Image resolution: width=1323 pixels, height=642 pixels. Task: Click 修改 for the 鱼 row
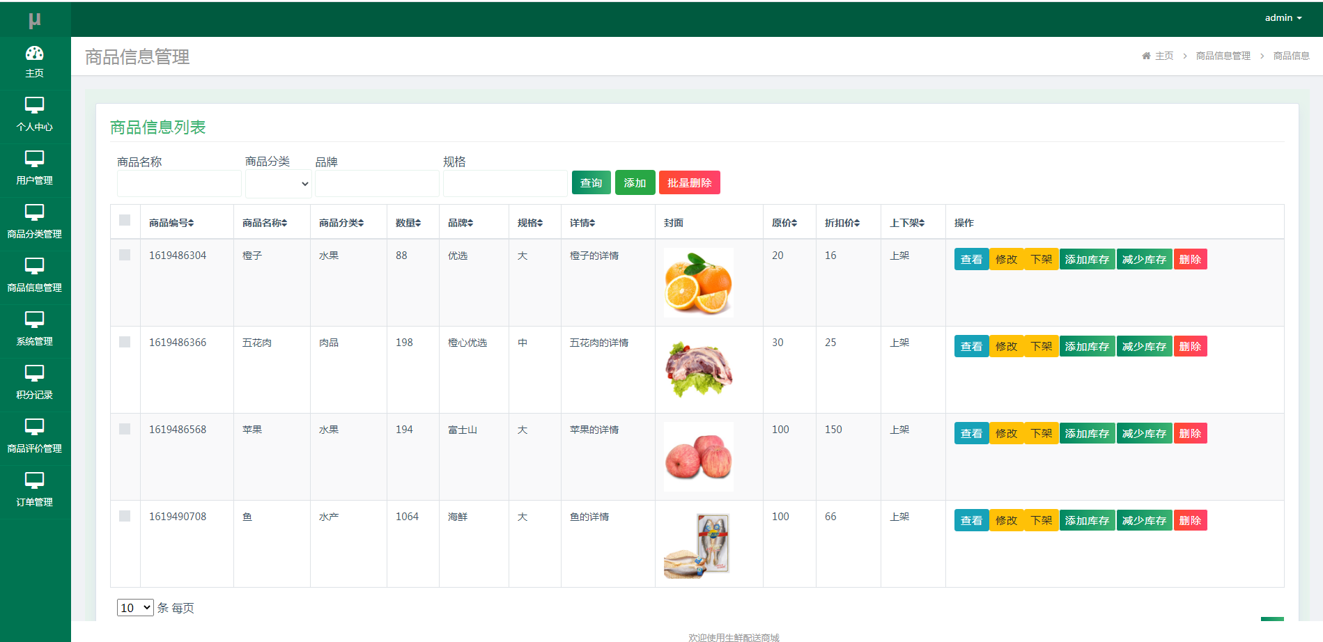pos(1006,520)
